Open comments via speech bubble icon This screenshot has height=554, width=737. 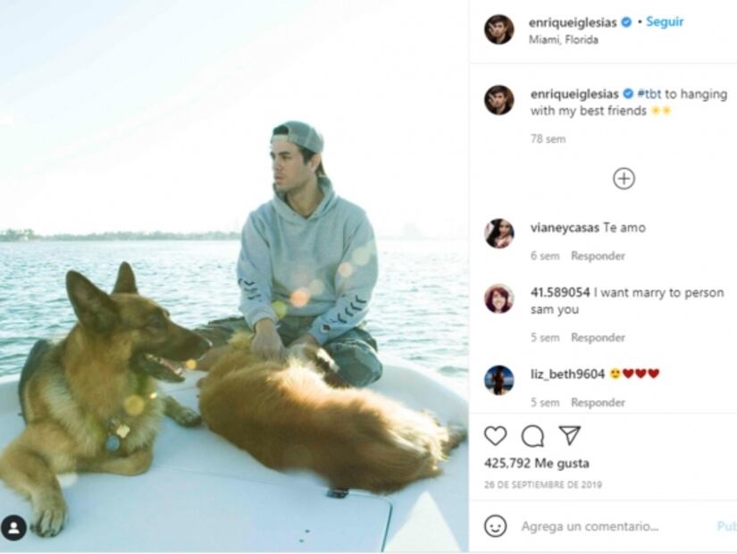pos(532,436)
